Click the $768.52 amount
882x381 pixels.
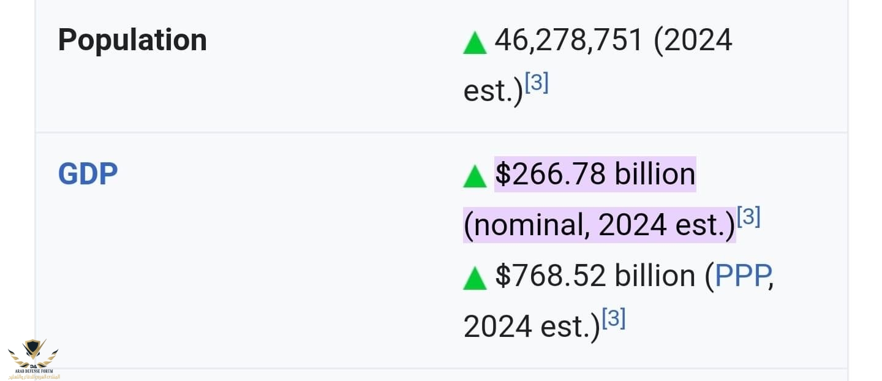tap(550, 276)
